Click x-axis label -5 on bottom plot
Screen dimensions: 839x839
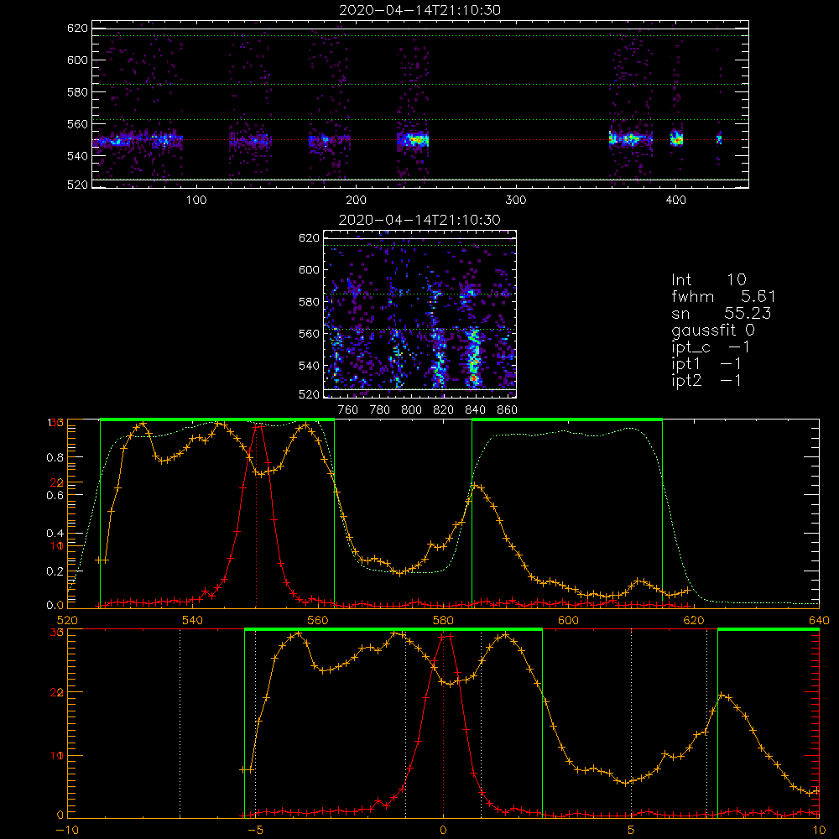pos(255,830)
